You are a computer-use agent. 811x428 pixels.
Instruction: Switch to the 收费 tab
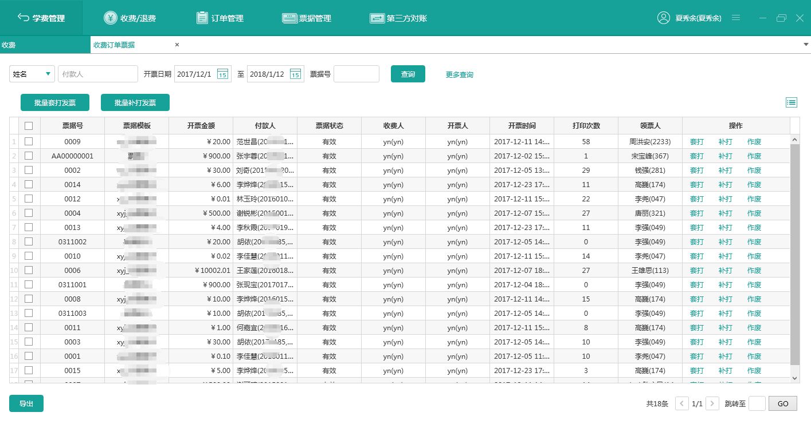click(45, 45)
